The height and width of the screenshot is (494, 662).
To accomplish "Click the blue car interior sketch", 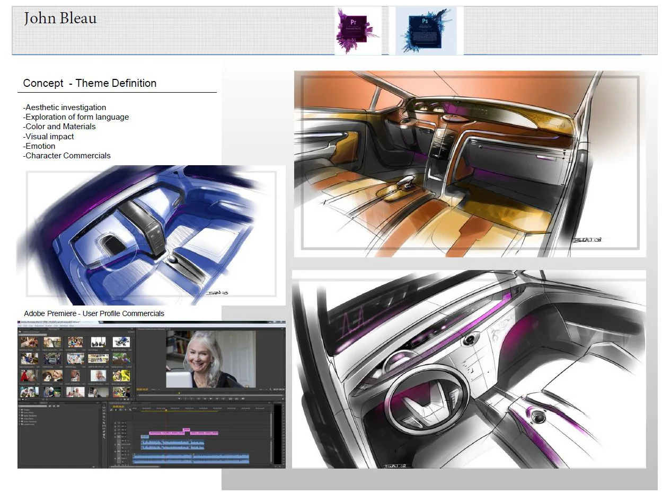I will pyautogui.click(x=151, y=235).
